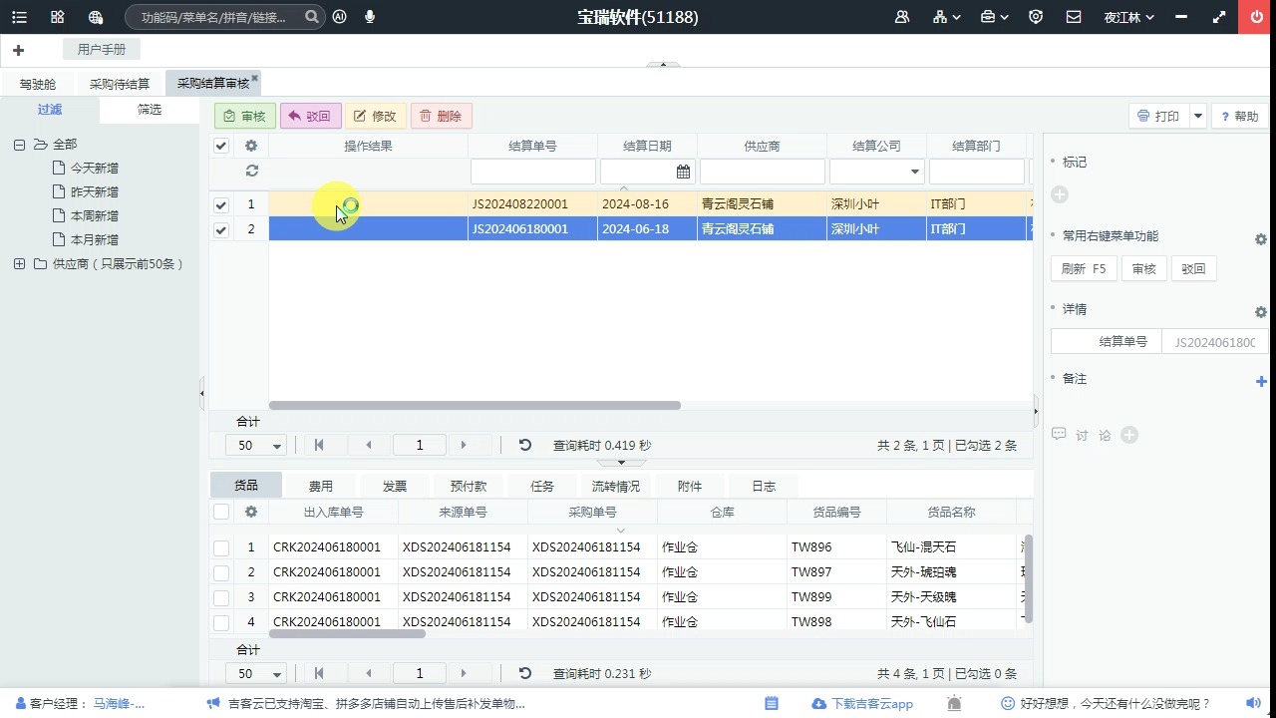The image size is (1276, 718).
Task: Open the upper grid page size 50 dropdown
Action: click(256, 446)
